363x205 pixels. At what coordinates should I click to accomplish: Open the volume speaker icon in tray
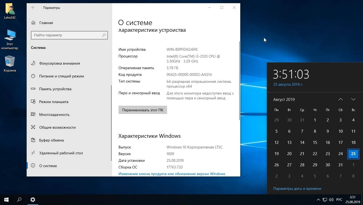[x=331, y=200]
